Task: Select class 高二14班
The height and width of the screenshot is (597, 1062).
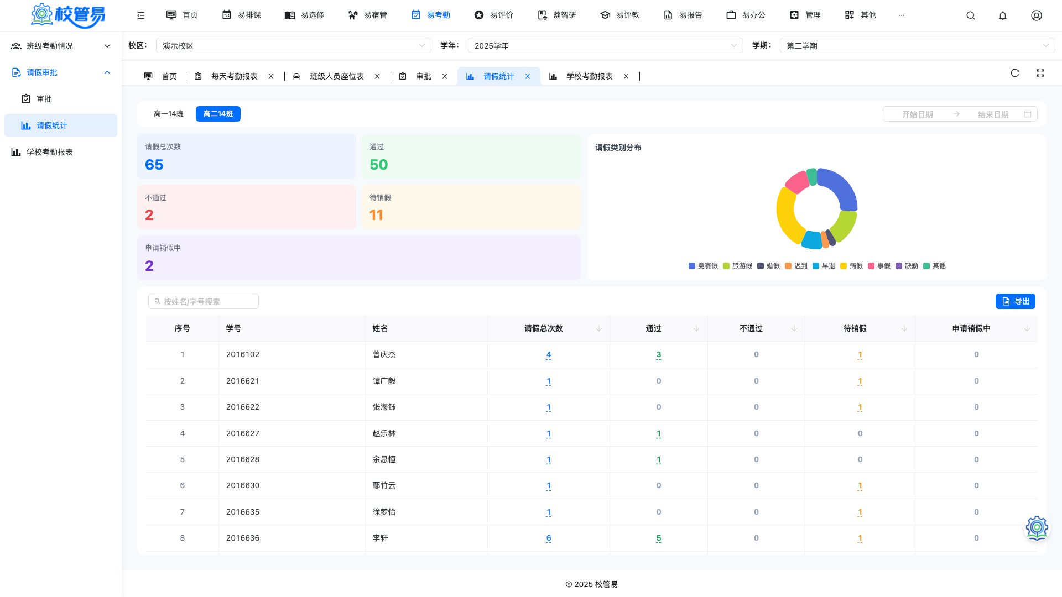Action: click(x=218, y=114)
